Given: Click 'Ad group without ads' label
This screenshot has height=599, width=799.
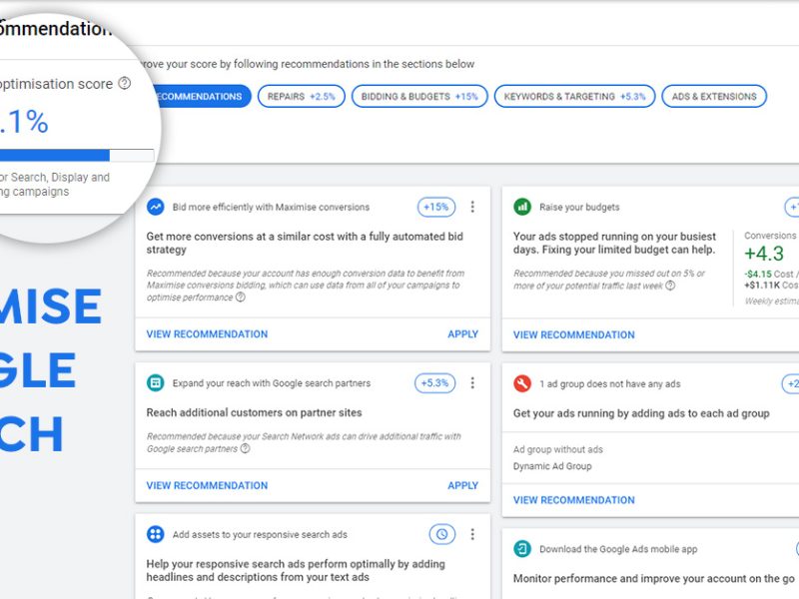Looking at the screenshot, I should click(x=558, y=449).
